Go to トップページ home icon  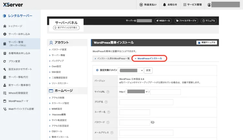click(x=5, y=26)
